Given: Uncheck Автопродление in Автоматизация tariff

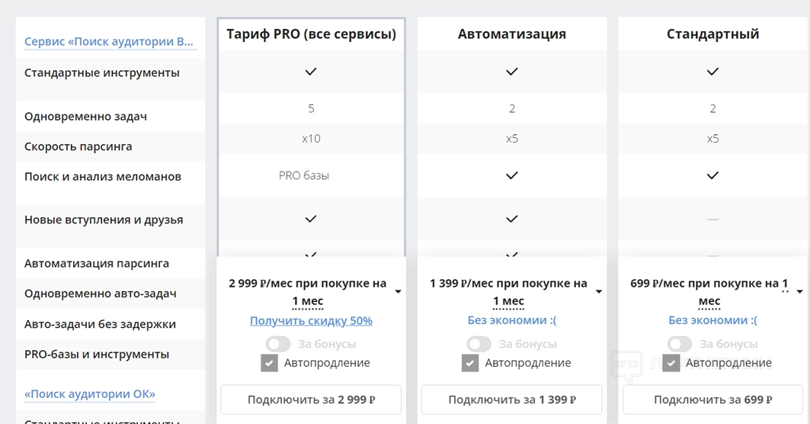Looking at the screenshot, I should [x=470, y=363].
